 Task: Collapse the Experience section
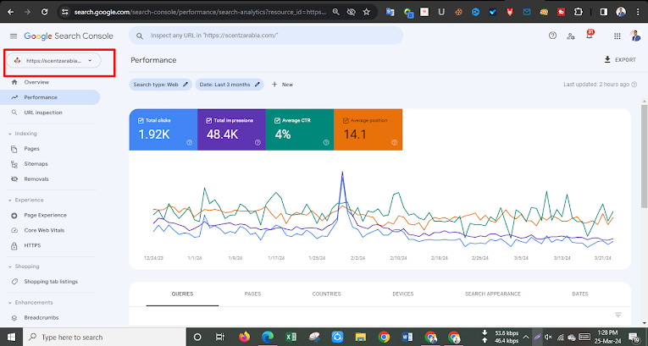10,200
